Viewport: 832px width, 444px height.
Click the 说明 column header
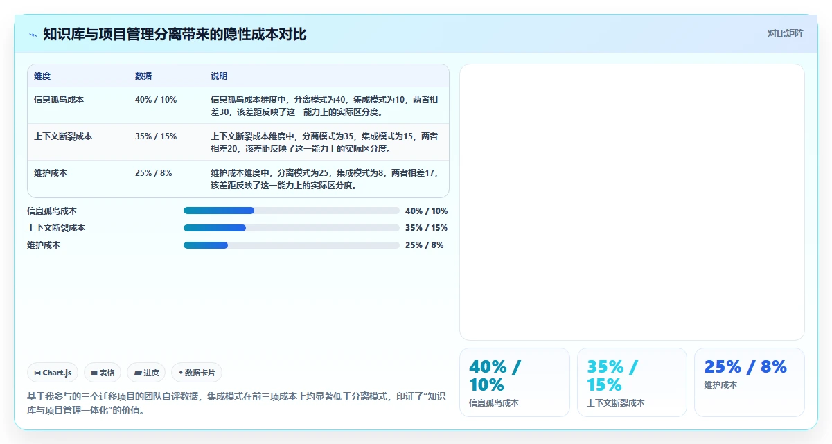[x=219, y=76]
